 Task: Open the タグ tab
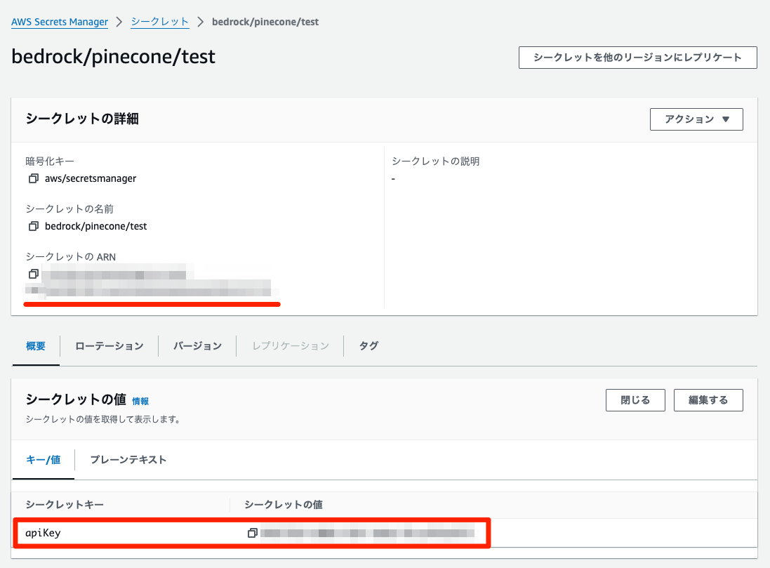coord(369,346)
